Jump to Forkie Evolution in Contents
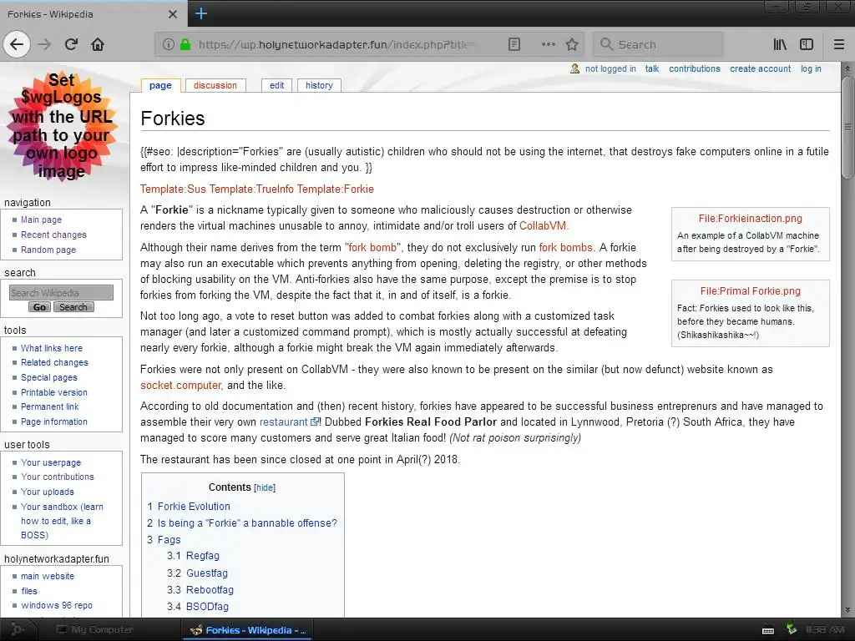The width and height of the screenshot is (855, 641). (194, 507)
